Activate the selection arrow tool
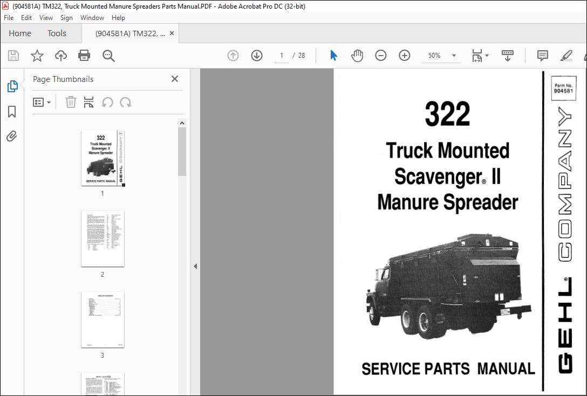 [333, 56]
